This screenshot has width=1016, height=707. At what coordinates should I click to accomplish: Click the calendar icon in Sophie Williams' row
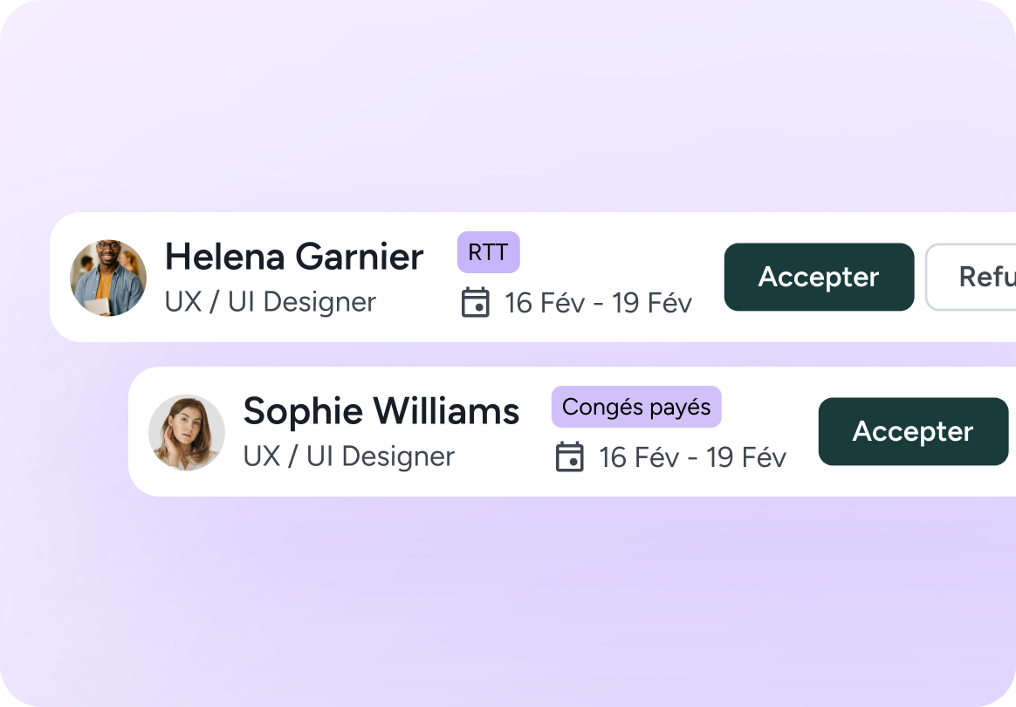coord(569,456)
